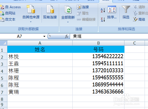Click the 姓名 header cell
The width and height of the screenshot is (148, 109).
point(40,49)
